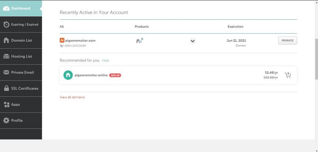Click the Products column header

point(142,27)
